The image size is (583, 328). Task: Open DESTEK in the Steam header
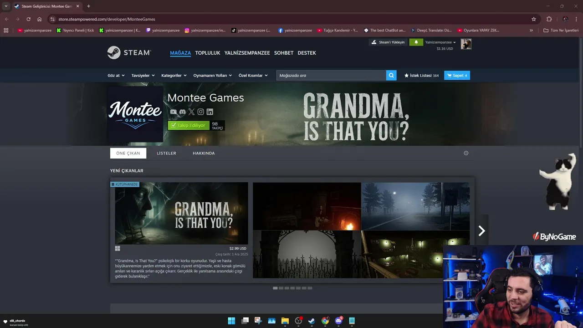tap(307, 53)
